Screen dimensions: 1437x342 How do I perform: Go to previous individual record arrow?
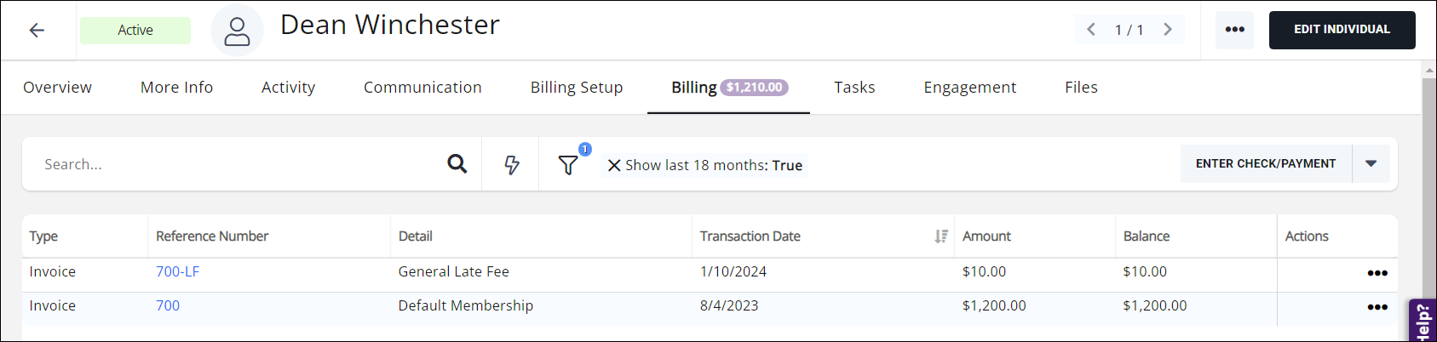click(x=1091, y=30)
